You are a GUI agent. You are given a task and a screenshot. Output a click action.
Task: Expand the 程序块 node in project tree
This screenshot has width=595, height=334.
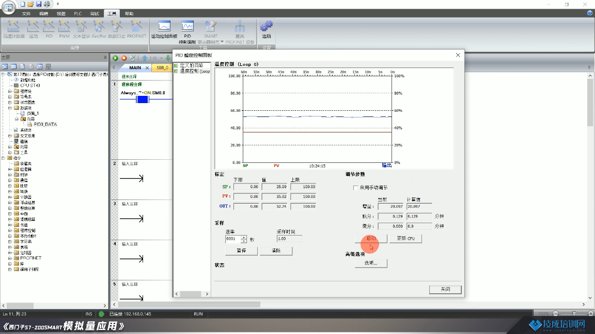pyautogui.click(x=10, y=91)
